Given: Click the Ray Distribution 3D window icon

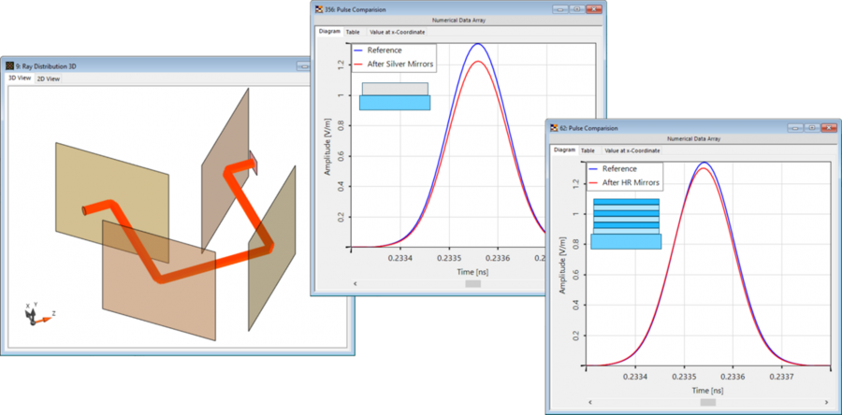Looking at the screenshot, I should (x=10, y=66).
